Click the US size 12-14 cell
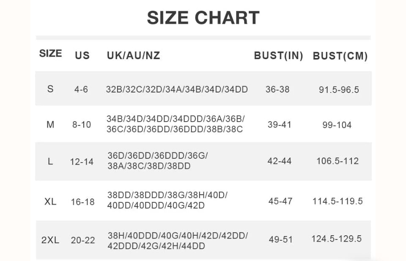The width and height of the screenshot is (406, 261). [x=82, y=162]
